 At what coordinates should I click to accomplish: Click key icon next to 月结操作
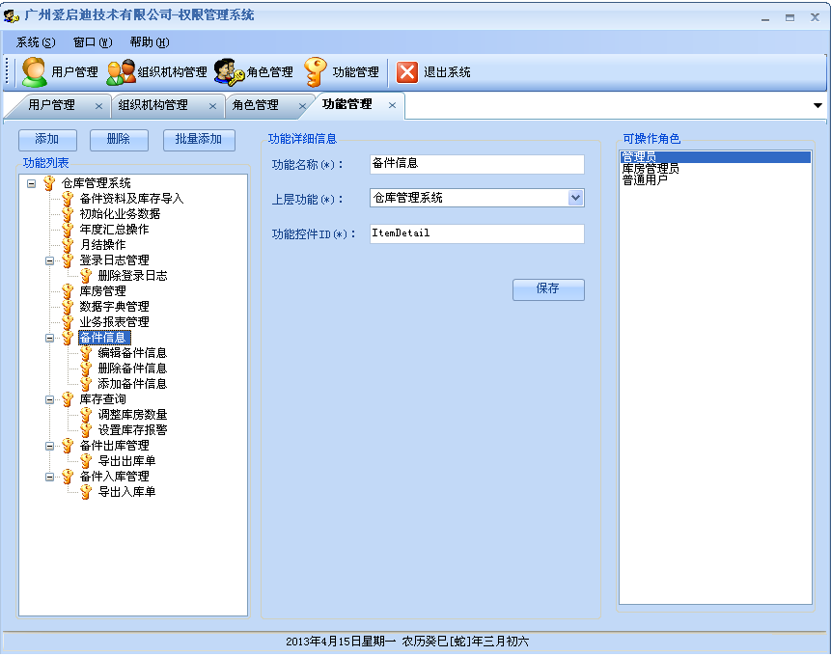68,245
